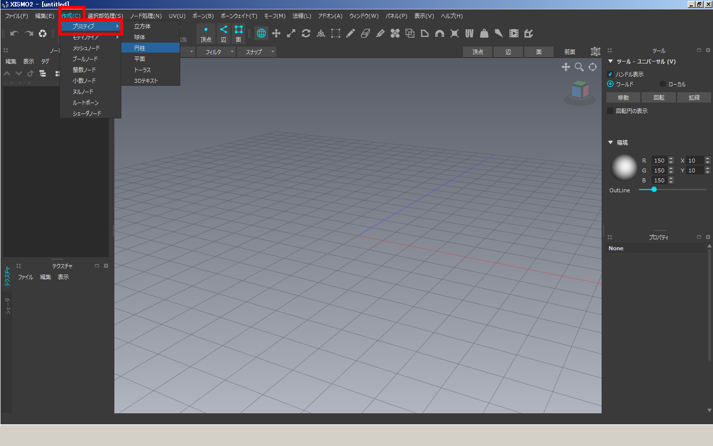Screen dimensions: 713x446
Task: Expand the モディファイア submenu
Action: 91,38
